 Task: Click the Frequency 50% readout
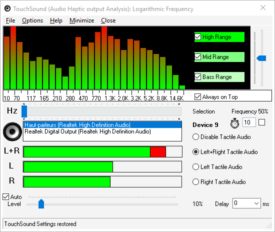(x=249, y=111)
